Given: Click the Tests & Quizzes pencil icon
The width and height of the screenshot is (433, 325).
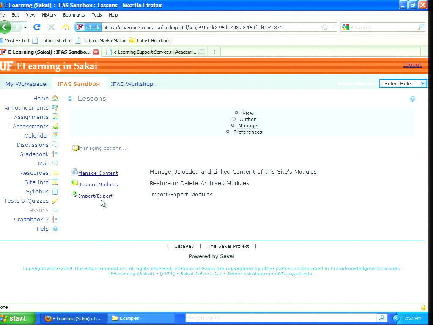Looking at the screenshot, I should coord(55,201).
